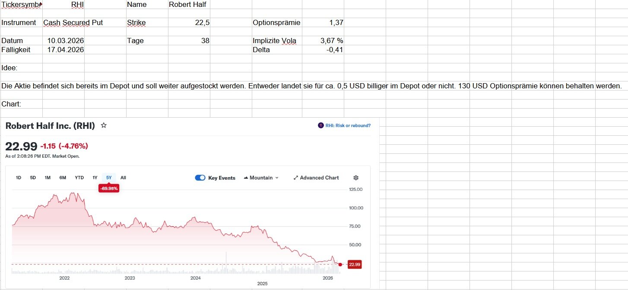This screenshot has width=628, height=290.
Task: Click the purple RHI Risk or rebound icon
Action: (x=320, y=125)
